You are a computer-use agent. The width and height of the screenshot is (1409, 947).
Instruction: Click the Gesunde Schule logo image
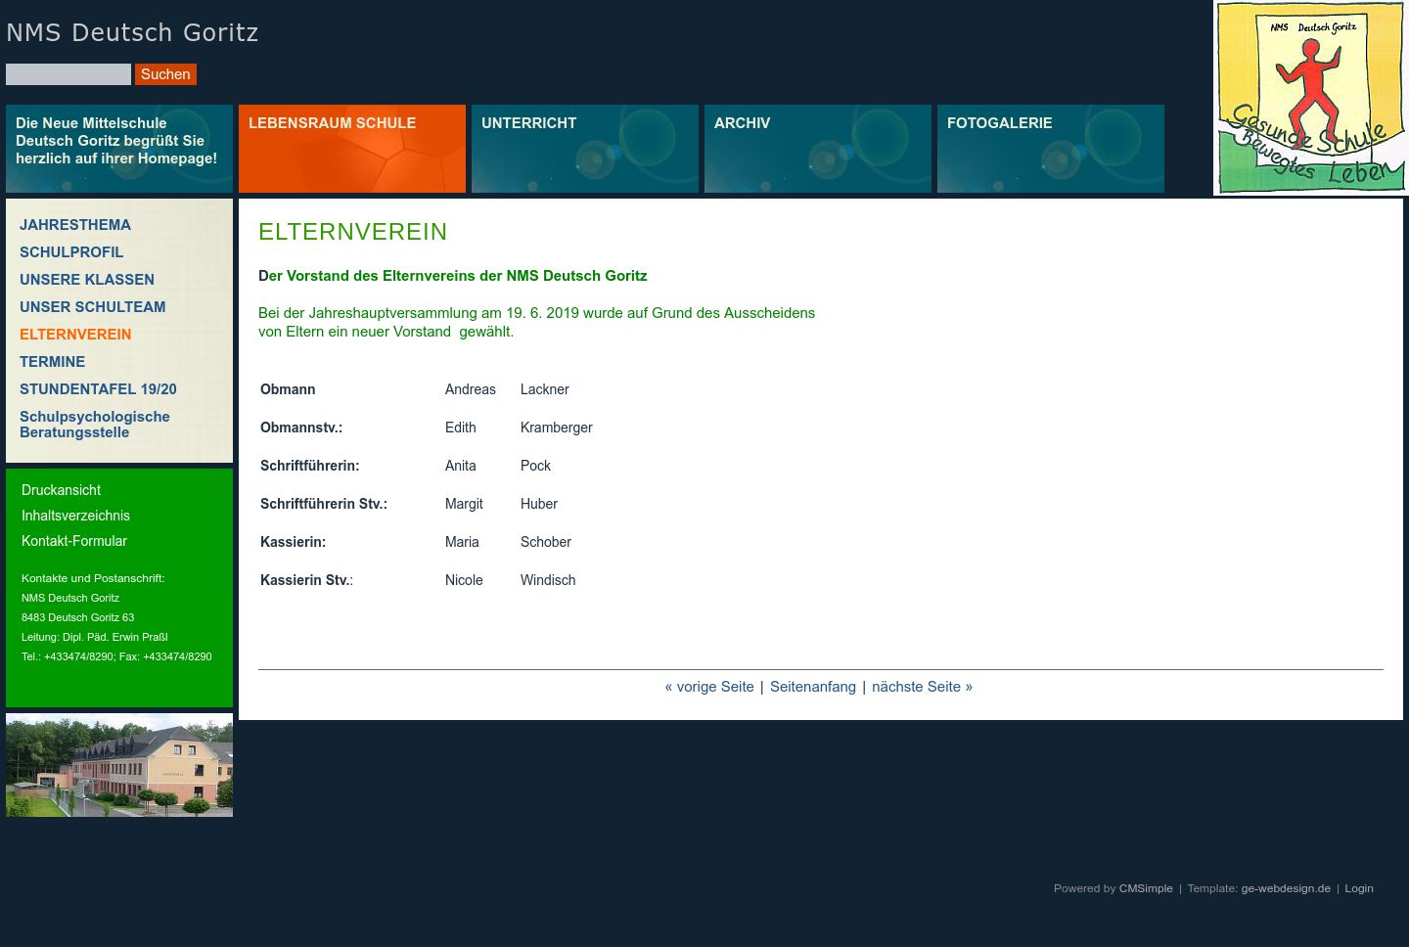coord(1310,98)
